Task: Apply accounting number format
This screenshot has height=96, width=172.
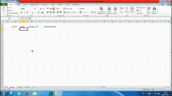Action: point(81,12)
